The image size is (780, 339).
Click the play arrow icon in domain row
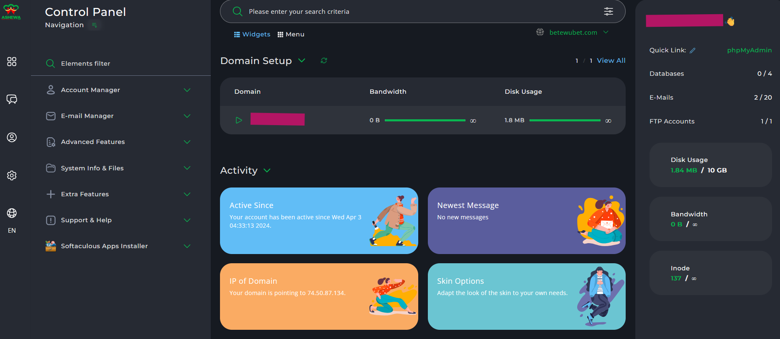(239, 120)
